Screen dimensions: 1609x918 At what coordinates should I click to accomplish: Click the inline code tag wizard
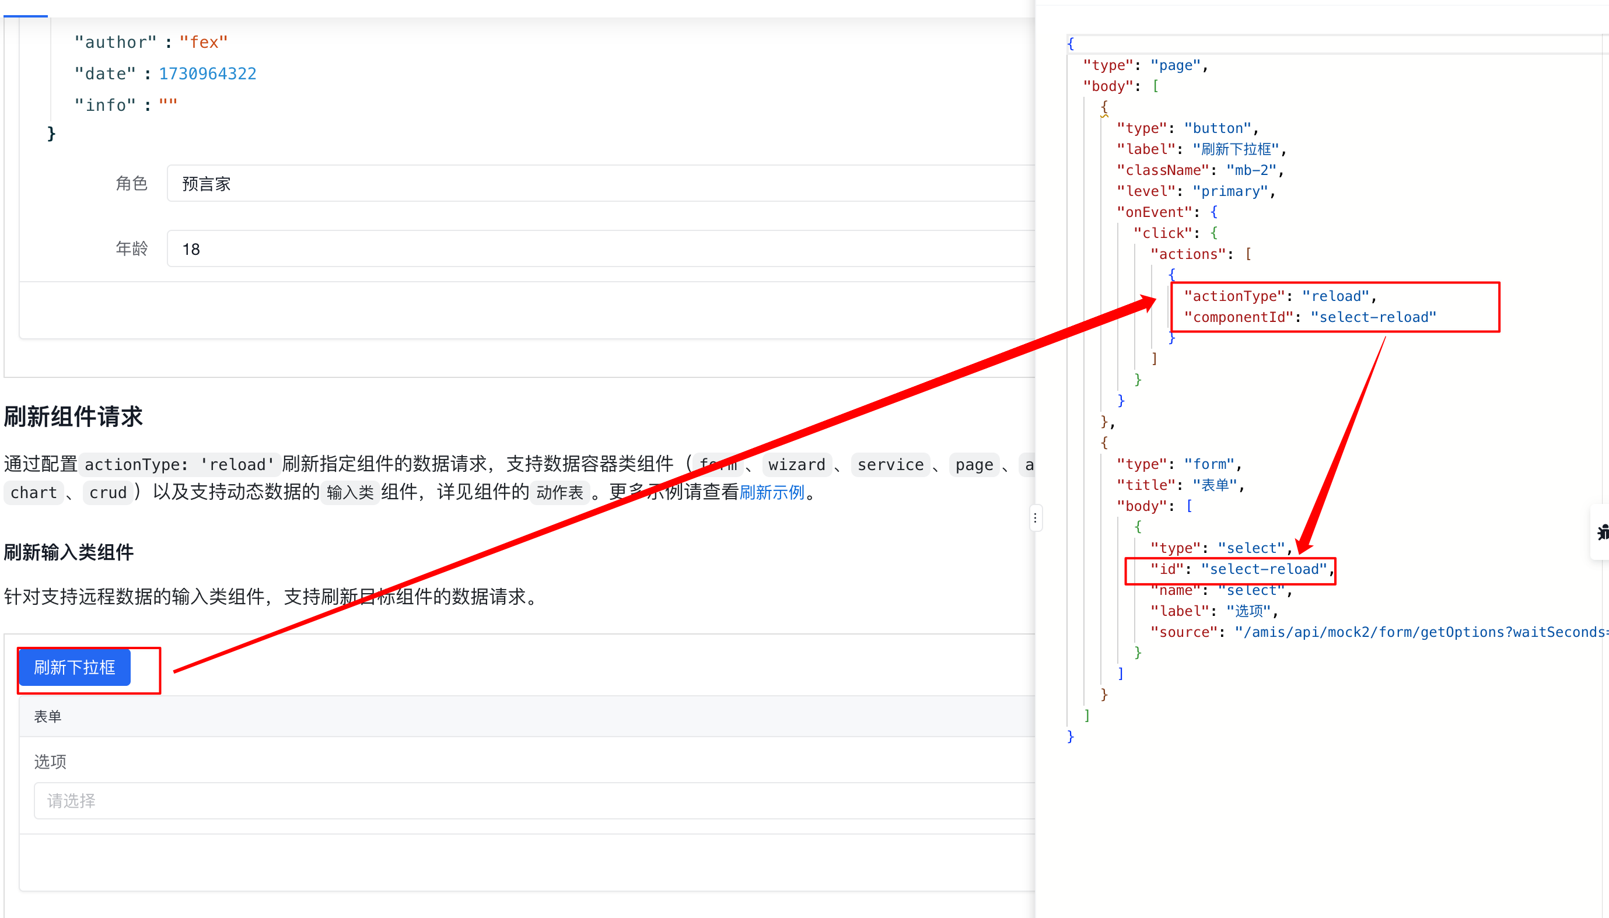click(x=797, y=465)
